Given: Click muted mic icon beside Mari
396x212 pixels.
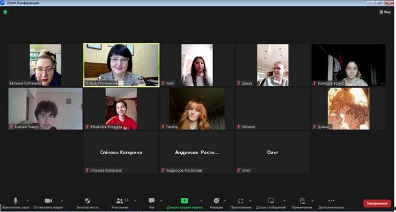Looking at the screenshot, I should [163, 84].
